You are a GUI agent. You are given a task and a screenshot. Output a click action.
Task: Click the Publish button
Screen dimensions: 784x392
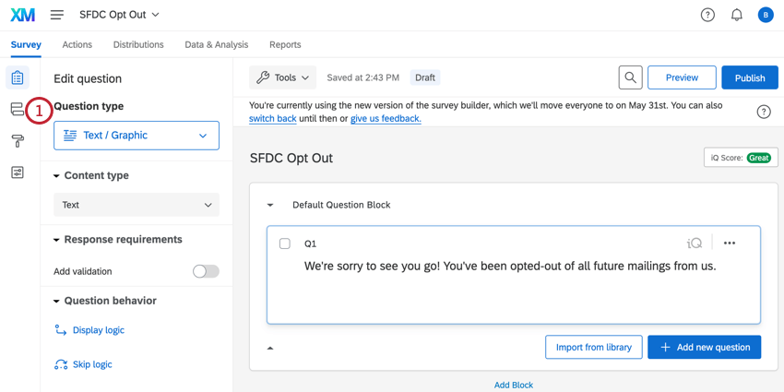click(749, 77)
